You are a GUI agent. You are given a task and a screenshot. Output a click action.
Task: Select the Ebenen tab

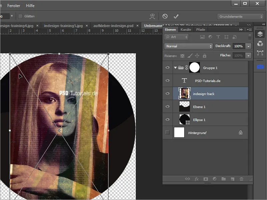click(x=170, y=30)
